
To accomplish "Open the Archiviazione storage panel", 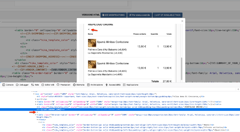I will (94, 85).
